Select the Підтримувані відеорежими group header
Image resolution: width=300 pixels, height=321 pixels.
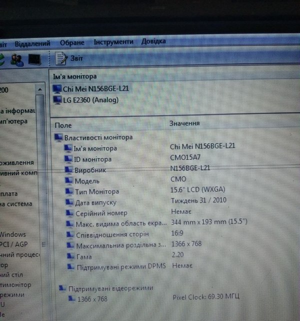coord(110,288)
